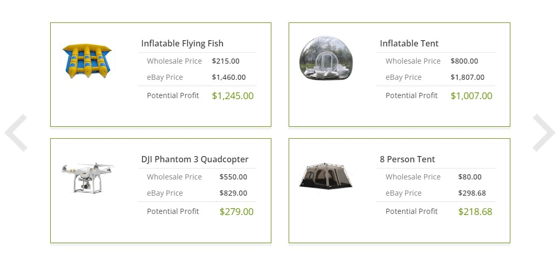This screenshot has height=263, width=559.
Task: Click the $1,807.00 eBay price
Action: tap(467, 77)
